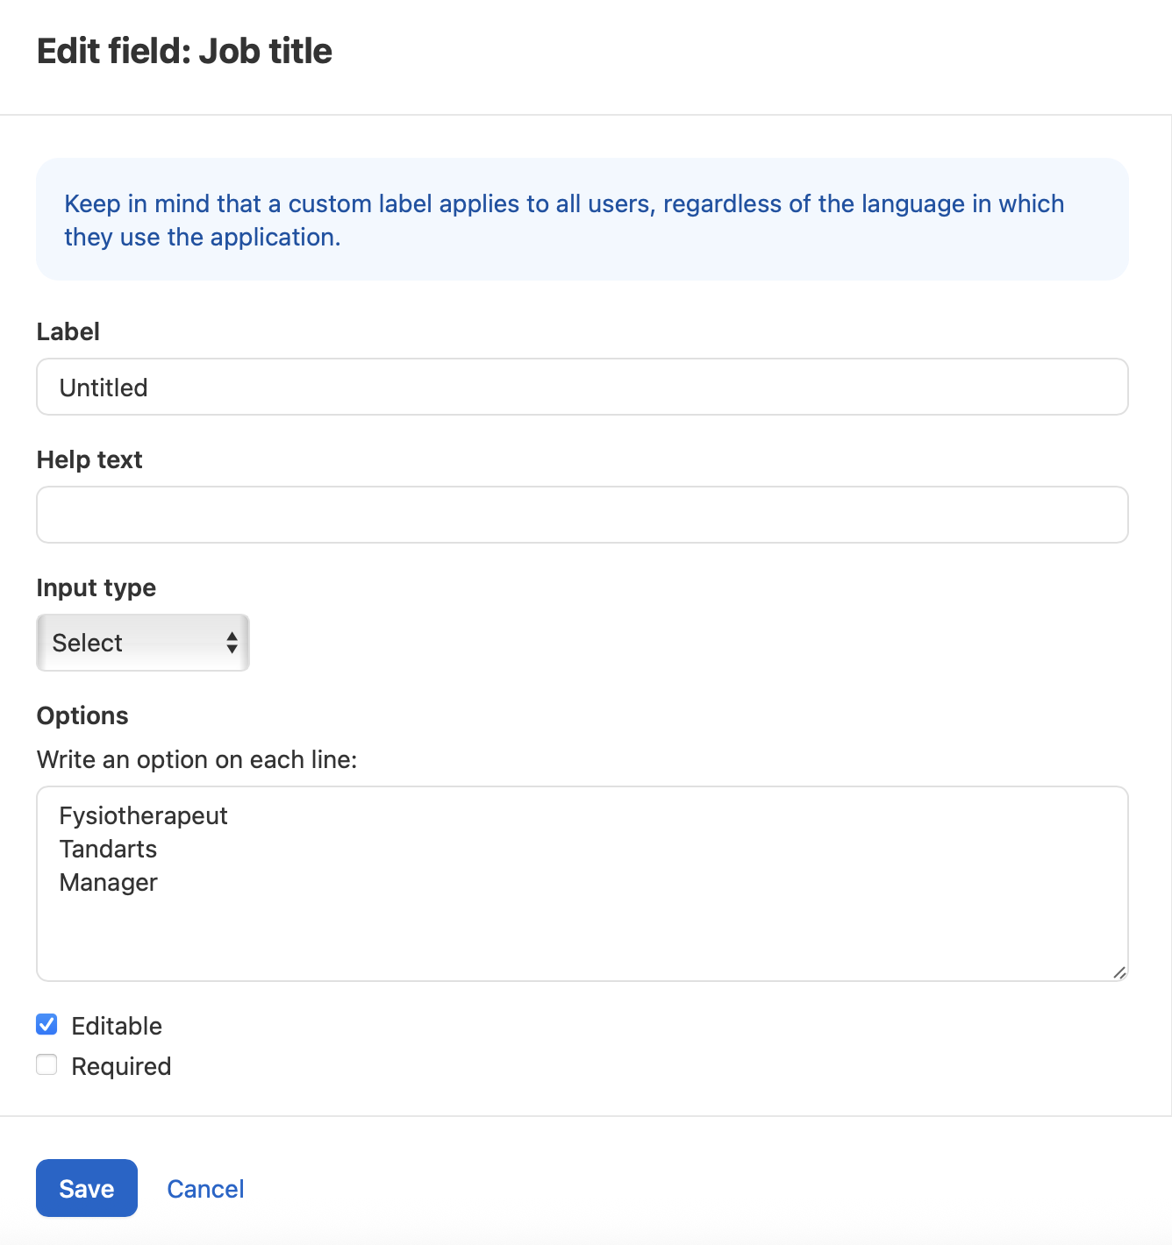The width and height of the screenshot is (1172, 1245).
Task: Open the Input type Select dropdown
Action: click(142, 643)
